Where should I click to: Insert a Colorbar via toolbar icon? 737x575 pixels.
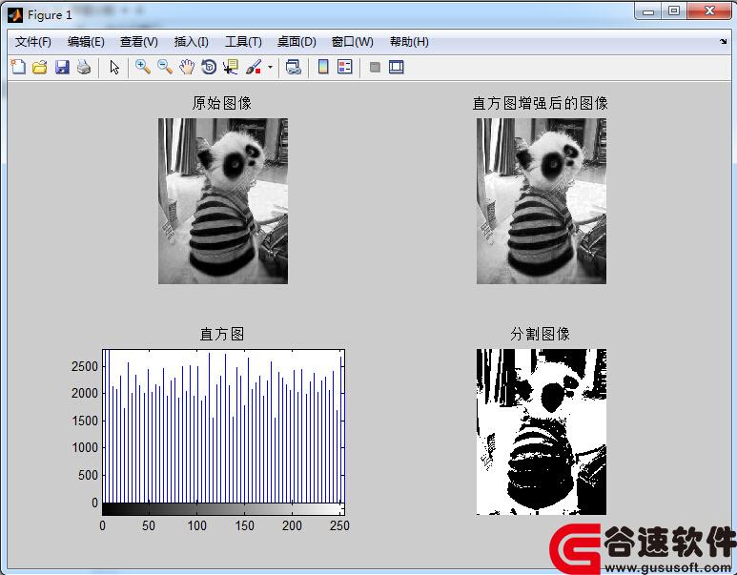coord(323,67)
